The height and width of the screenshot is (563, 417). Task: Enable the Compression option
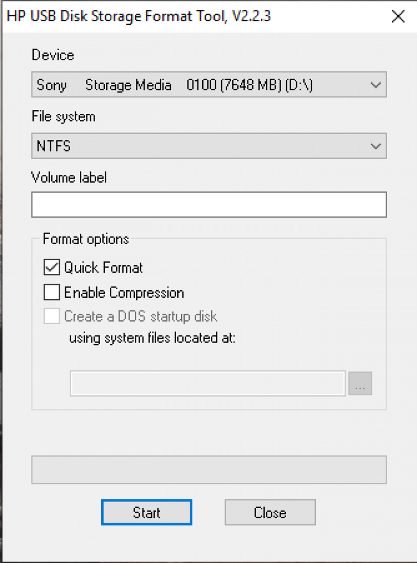[x=52, y=292]
